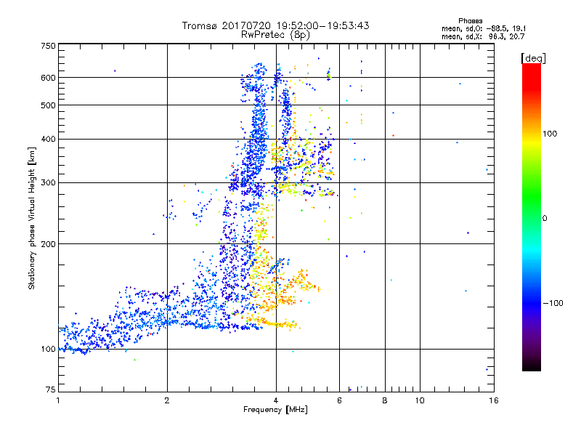Viewport: 581px width, 436px height.
Task: Click the colorbar tick label '0'
Action: (x=545, y=219)
